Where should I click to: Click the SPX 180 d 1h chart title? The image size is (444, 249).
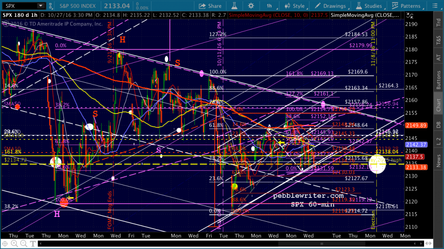tap(20, 15)
